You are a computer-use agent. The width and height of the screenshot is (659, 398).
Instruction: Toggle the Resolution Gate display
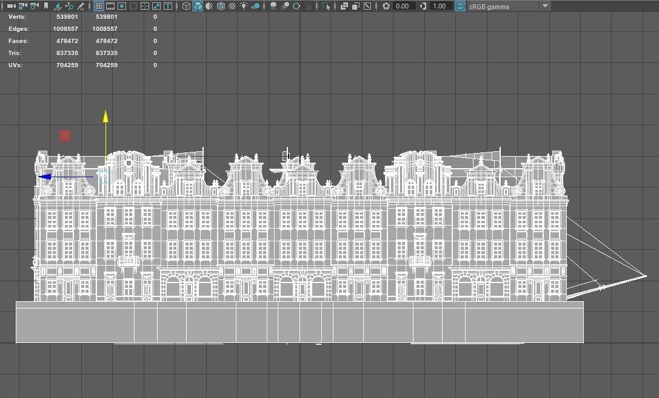pyautogui.click(x=122, y=6)
